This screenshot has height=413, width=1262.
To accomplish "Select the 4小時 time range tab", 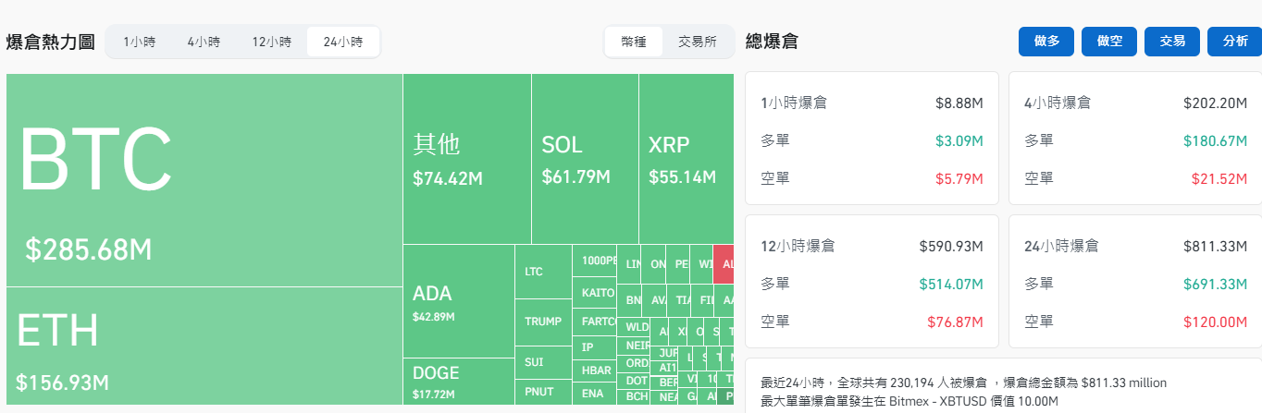I will [204, 42].
